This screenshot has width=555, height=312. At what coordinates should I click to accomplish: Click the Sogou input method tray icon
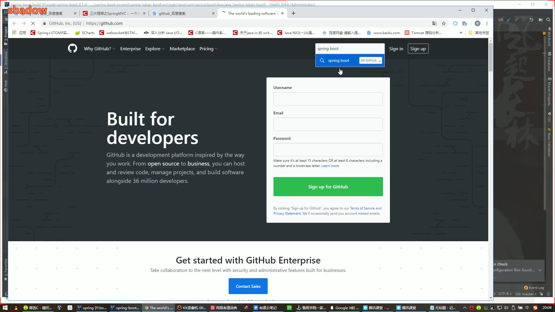(535, 308)
